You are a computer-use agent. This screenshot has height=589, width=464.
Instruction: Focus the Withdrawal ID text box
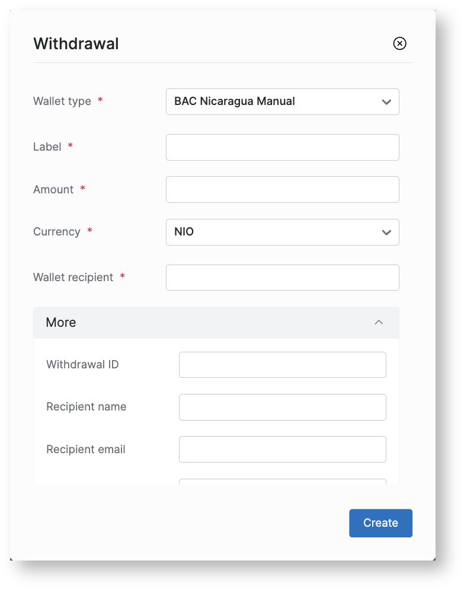click(282, 365)
